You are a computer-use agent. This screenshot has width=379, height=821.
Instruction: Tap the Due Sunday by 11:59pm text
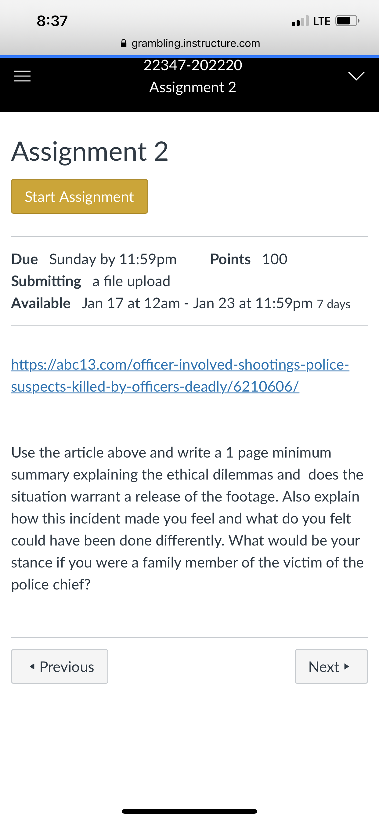point(94,259)
